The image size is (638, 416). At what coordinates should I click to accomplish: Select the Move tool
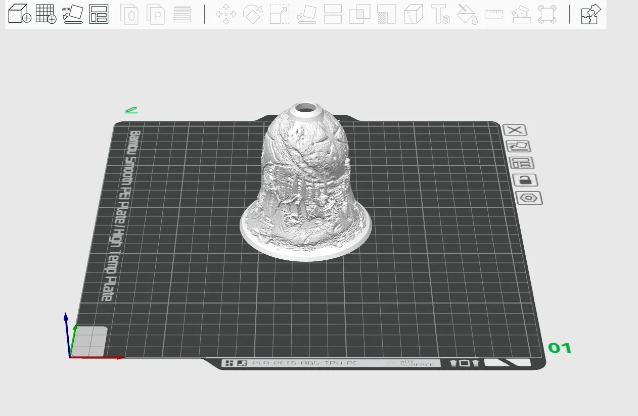(x=226, y=14)
